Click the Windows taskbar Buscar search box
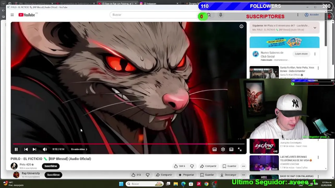Screen dimensions: 335x188 [x=145, y=184]
